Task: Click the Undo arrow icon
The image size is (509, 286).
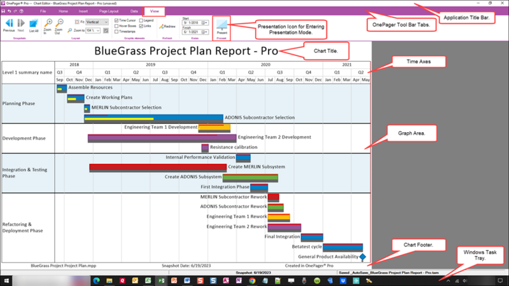Action: point(9,11)
